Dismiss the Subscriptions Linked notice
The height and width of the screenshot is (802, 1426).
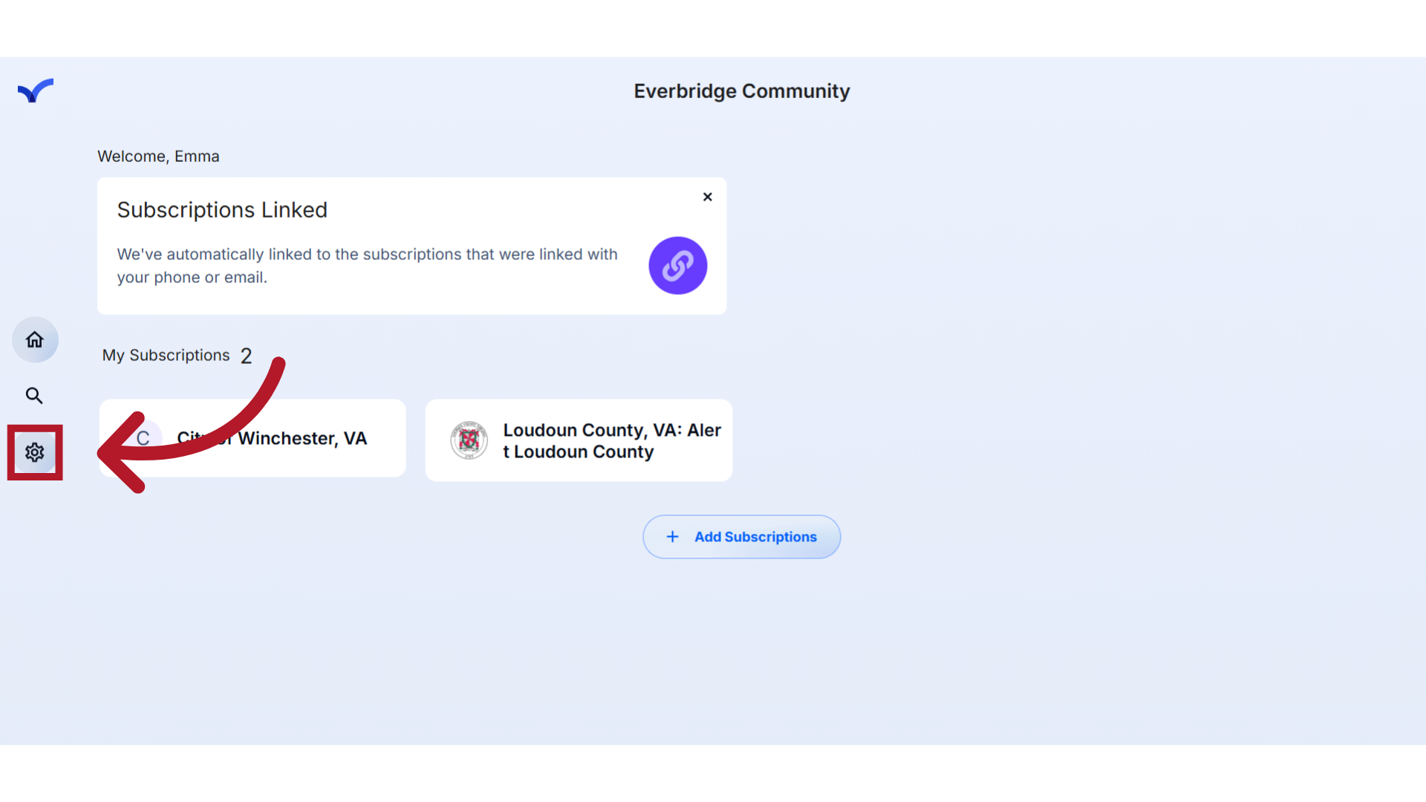708,197
